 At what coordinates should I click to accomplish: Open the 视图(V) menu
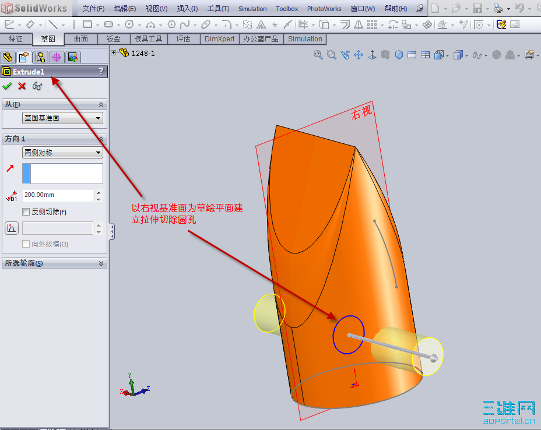click(156, 9)
